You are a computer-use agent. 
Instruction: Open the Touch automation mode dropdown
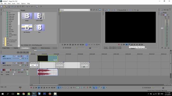click(25, 72)
